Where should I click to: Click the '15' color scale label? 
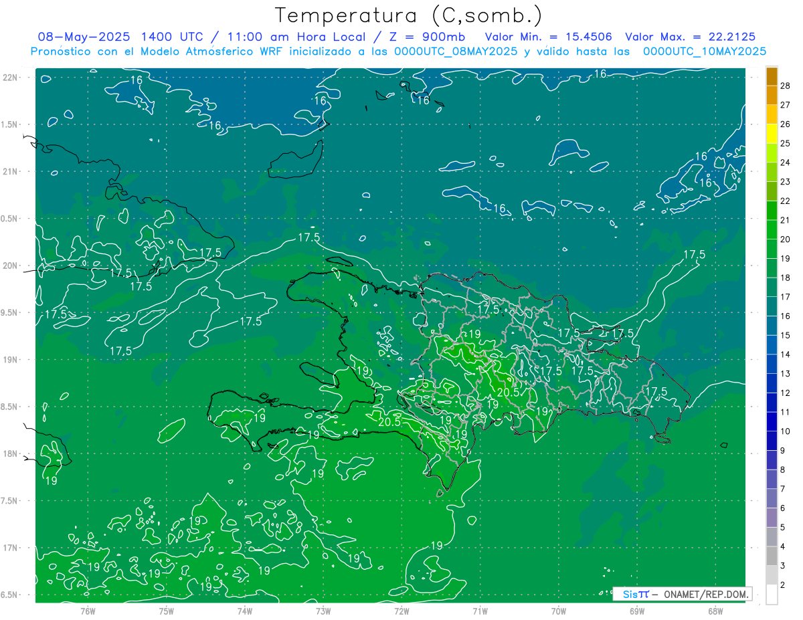pyautogui.click(x=785, y=335)
